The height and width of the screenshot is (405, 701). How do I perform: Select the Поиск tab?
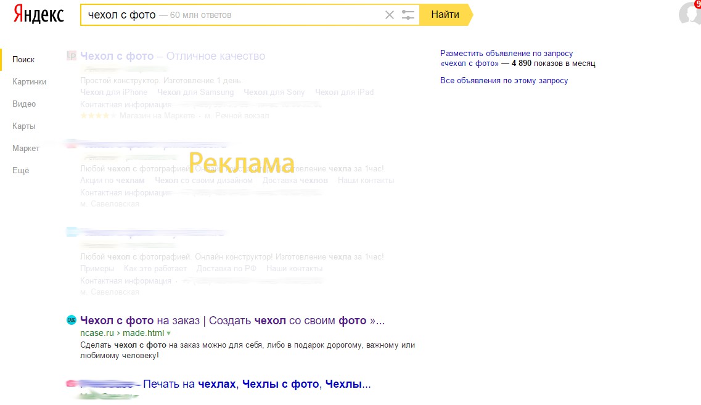pos(23,59)
